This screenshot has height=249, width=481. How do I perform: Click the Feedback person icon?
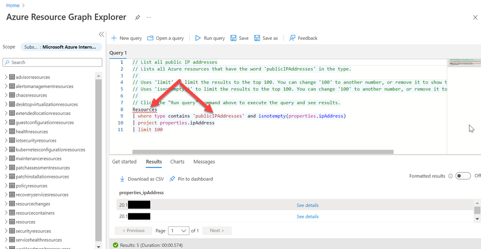pos(292,38)
